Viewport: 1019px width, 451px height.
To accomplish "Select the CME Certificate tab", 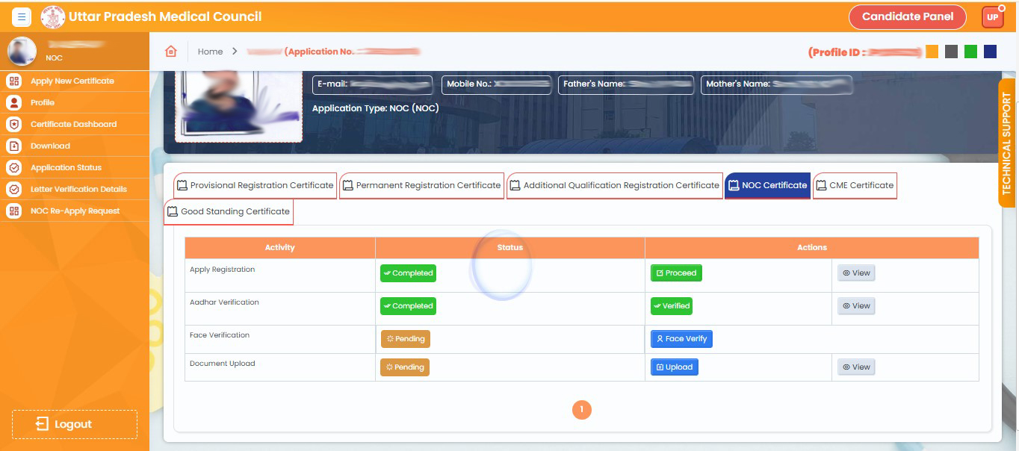I will click(855, 185).
